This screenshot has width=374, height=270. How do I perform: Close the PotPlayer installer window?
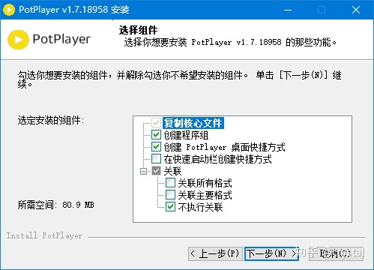point(356,10)
